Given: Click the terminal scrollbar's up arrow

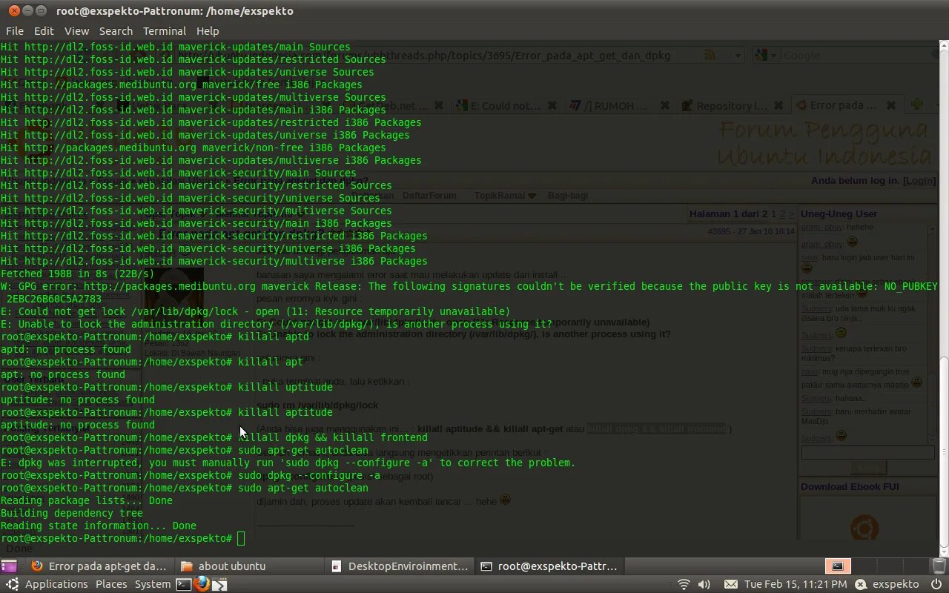Looking at the screenshot, I should 943,47.
